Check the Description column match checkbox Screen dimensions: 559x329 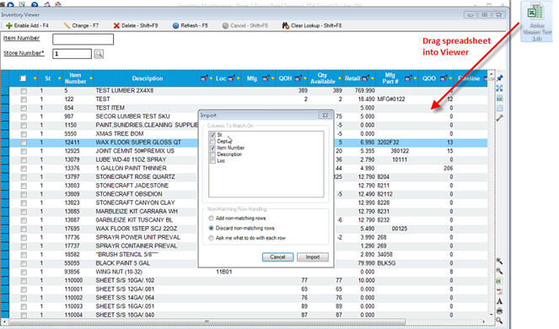212,154
